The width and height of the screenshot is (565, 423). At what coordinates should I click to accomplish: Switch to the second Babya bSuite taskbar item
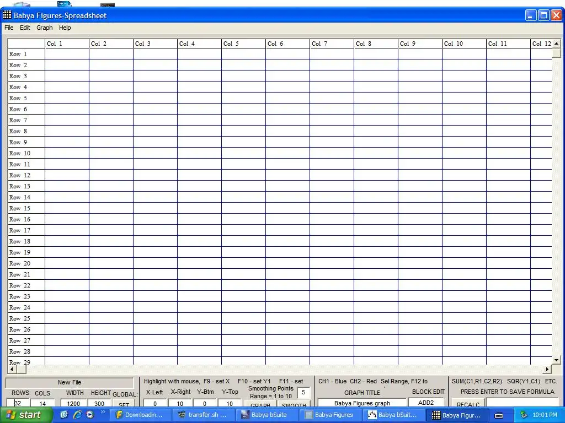coord(393,415)
